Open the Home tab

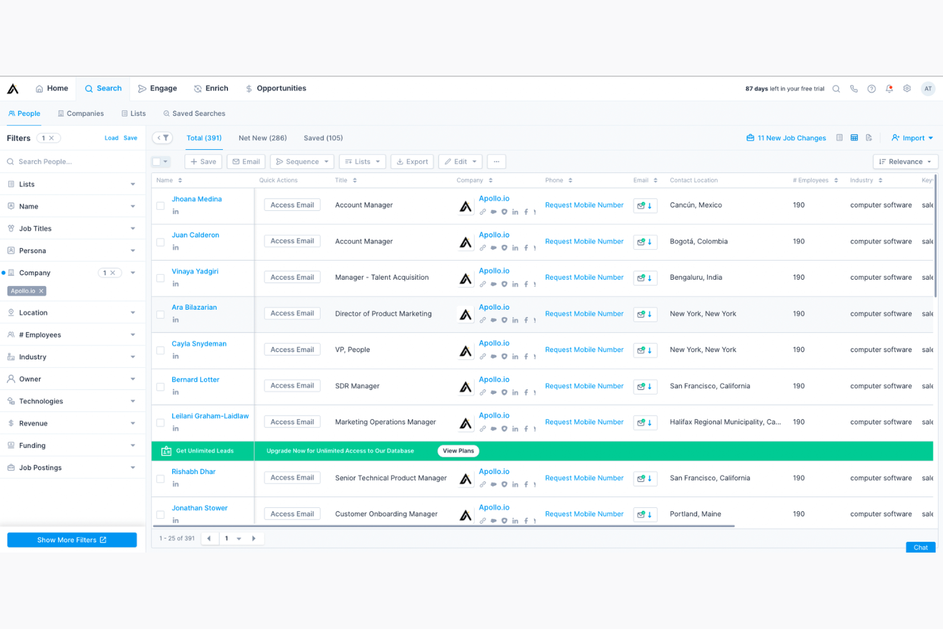[x=52, y=89]
